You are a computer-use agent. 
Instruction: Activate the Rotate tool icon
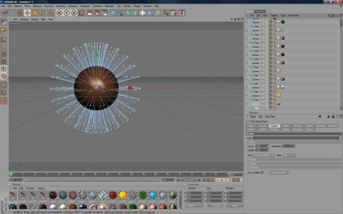click(x=42, y=13)
